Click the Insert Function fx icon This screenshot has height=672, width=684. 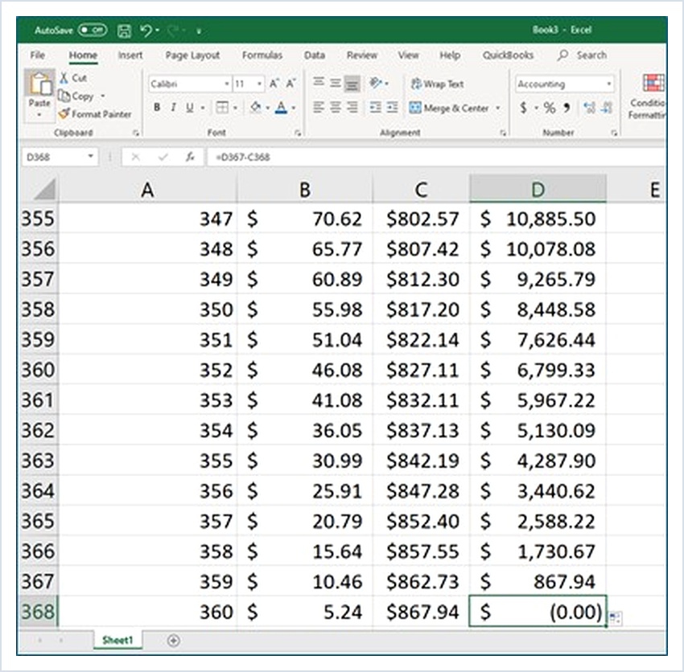click(190, 157)
